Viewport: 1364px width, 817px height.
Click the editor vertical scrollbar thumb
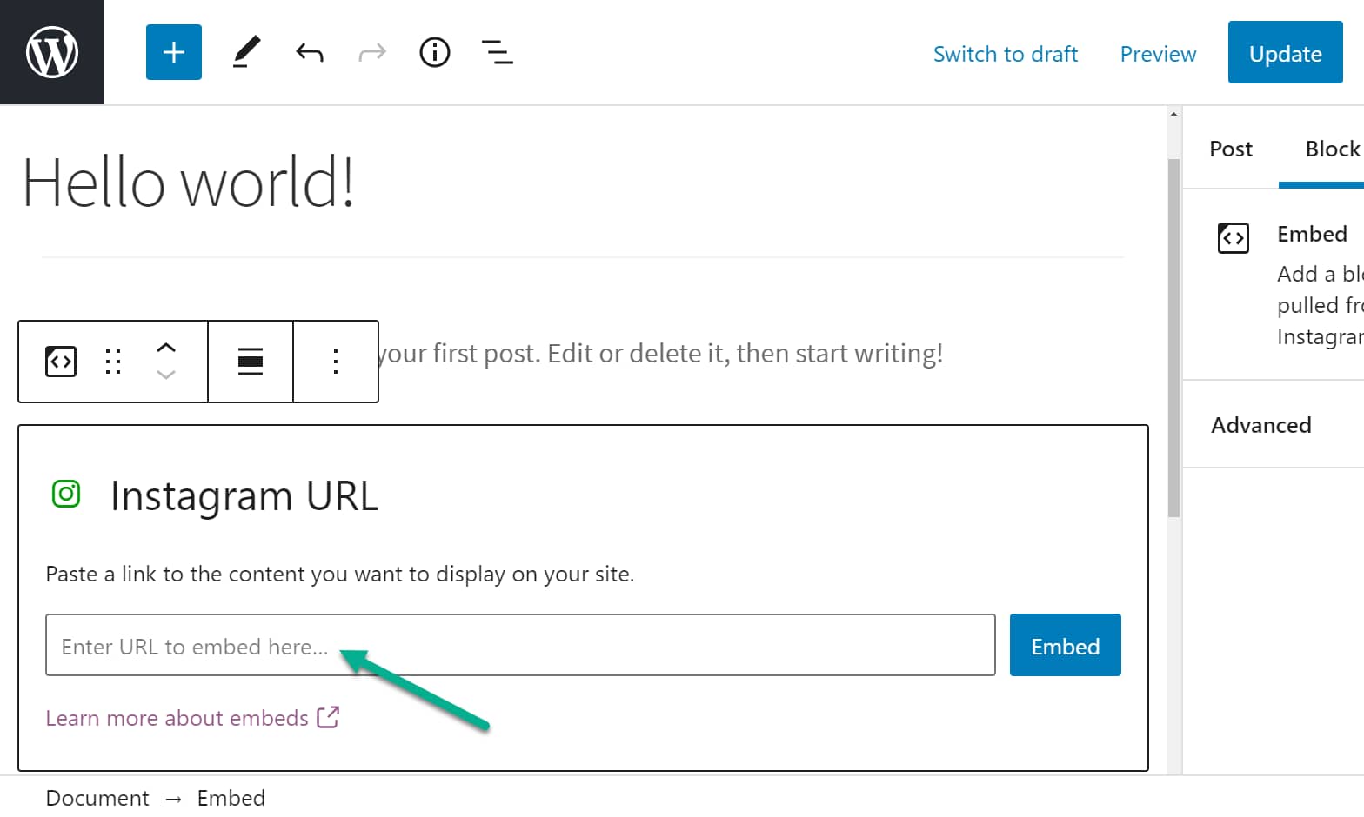click(1173, 339)
